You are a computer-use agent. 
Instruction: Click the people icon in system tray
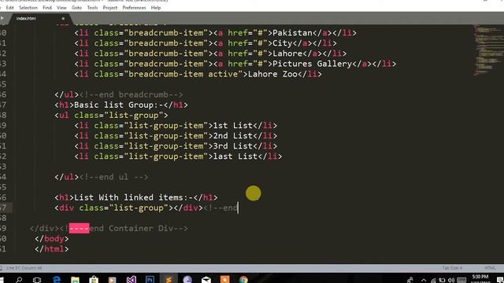point(409,280)
